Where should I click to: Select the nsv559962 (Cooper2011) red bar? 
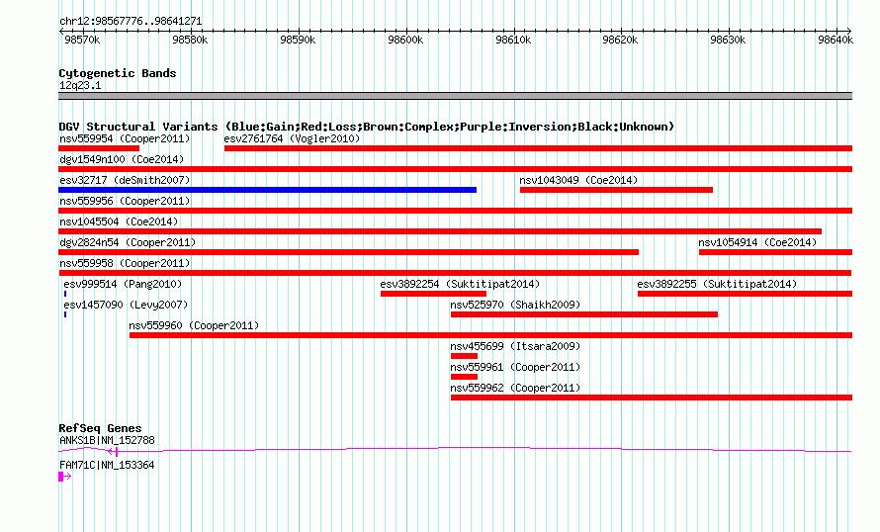pyautogui.click(x=652, y=398)
